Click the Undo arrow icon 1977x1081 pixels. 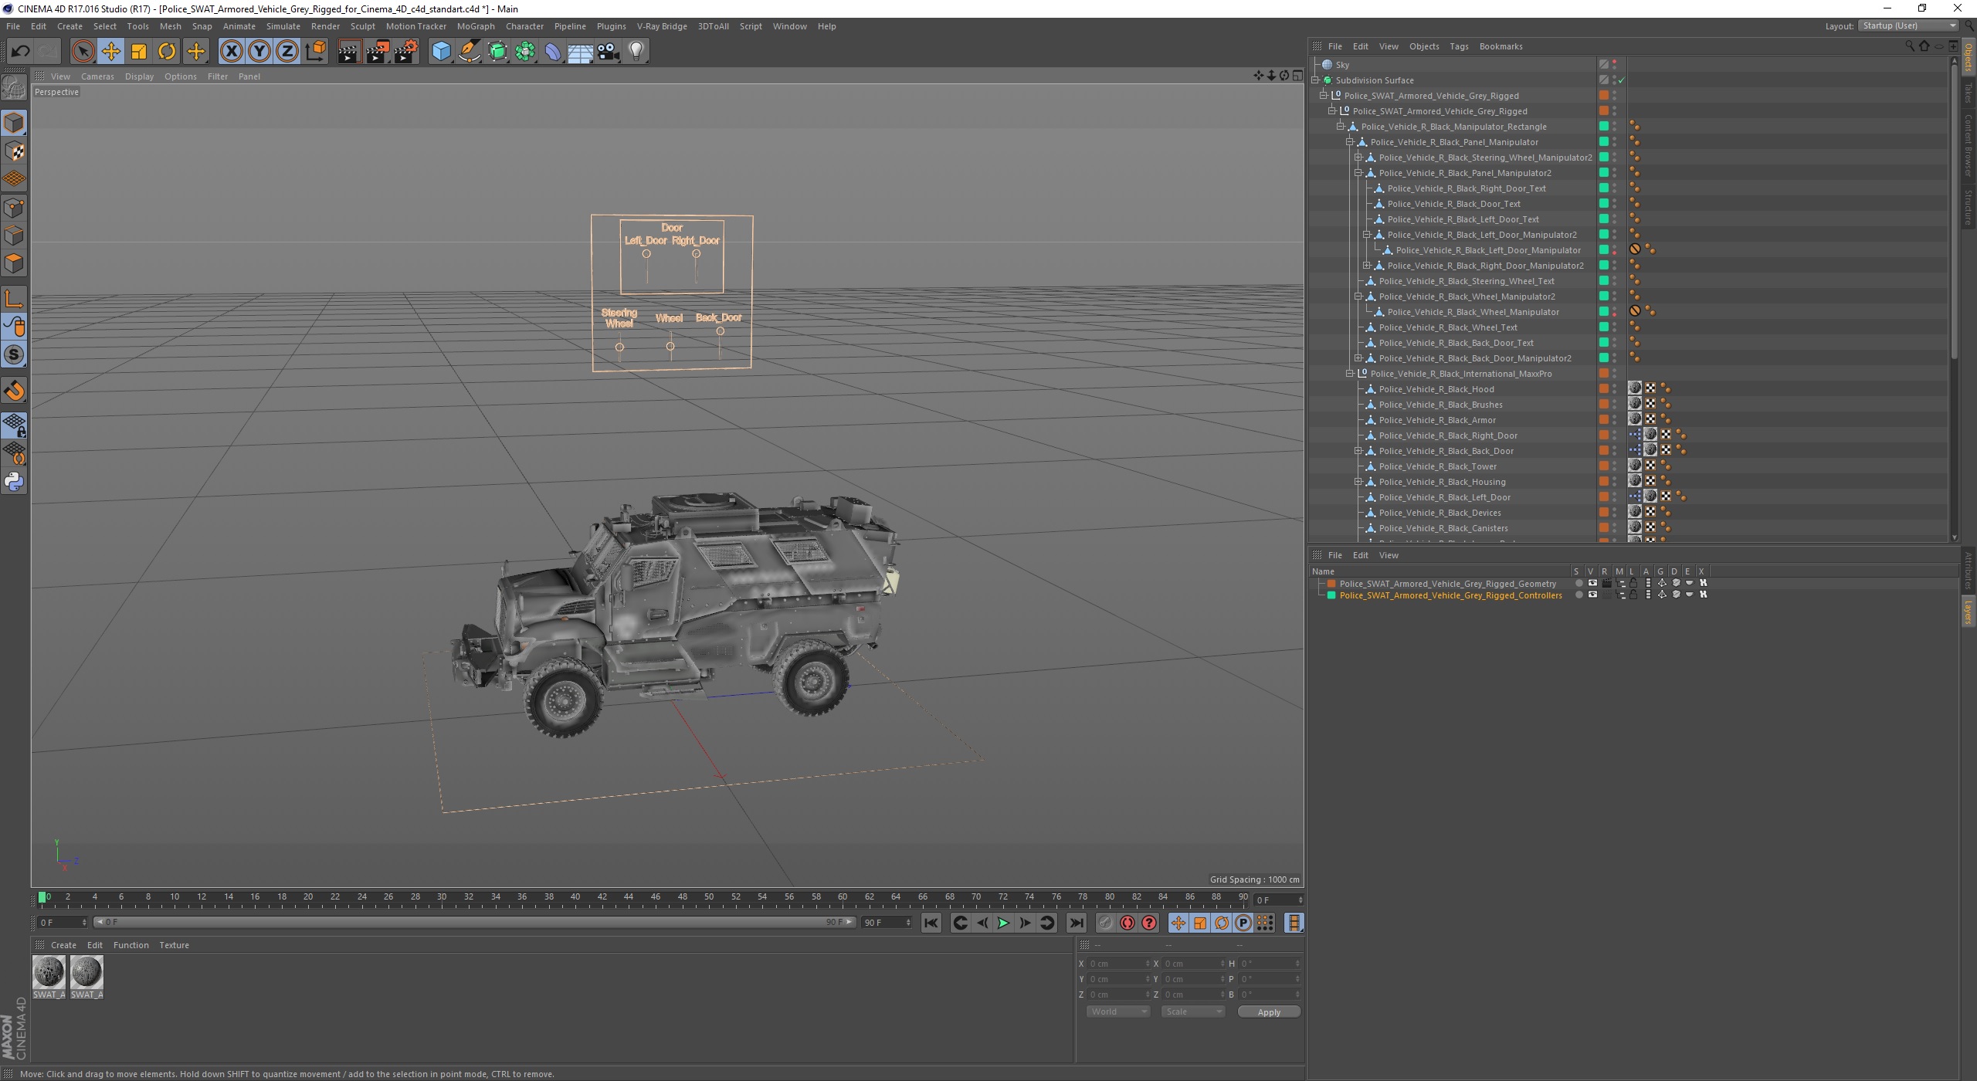point(20,52)
